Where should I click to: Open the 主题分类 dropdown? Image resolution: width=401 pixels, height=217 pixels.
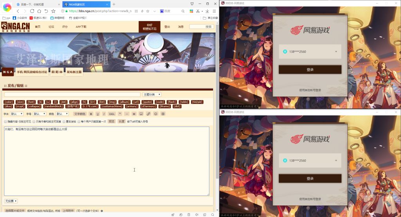point(152,95)
